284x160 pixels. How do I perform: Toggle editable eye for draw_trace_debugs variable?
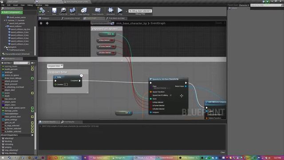[32, 78]
